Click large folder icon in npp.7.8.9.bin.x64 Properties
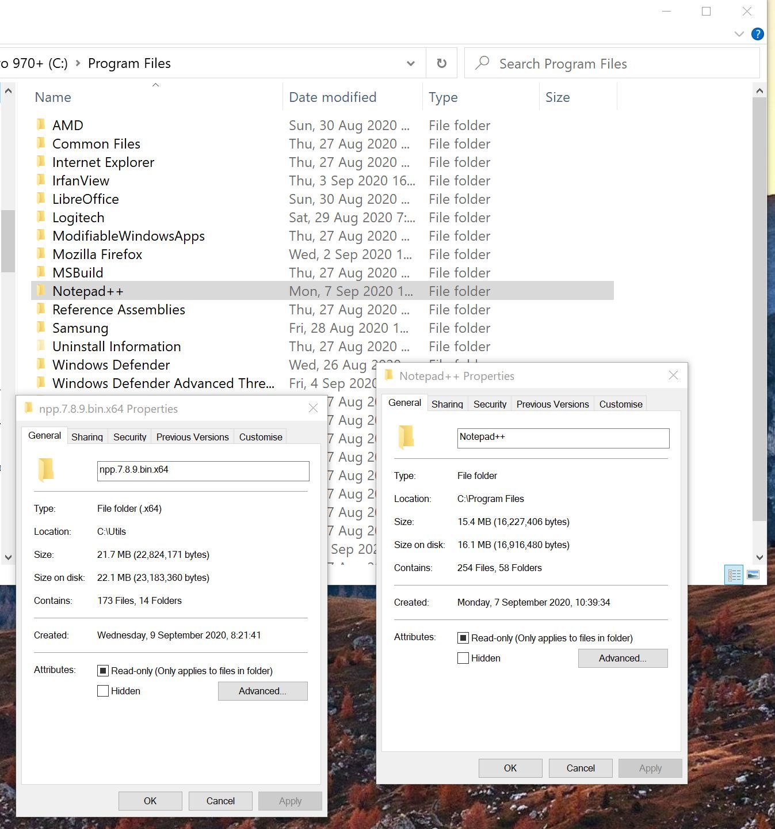Viewport: 775px width, 829px height. (x=46, y=470)
